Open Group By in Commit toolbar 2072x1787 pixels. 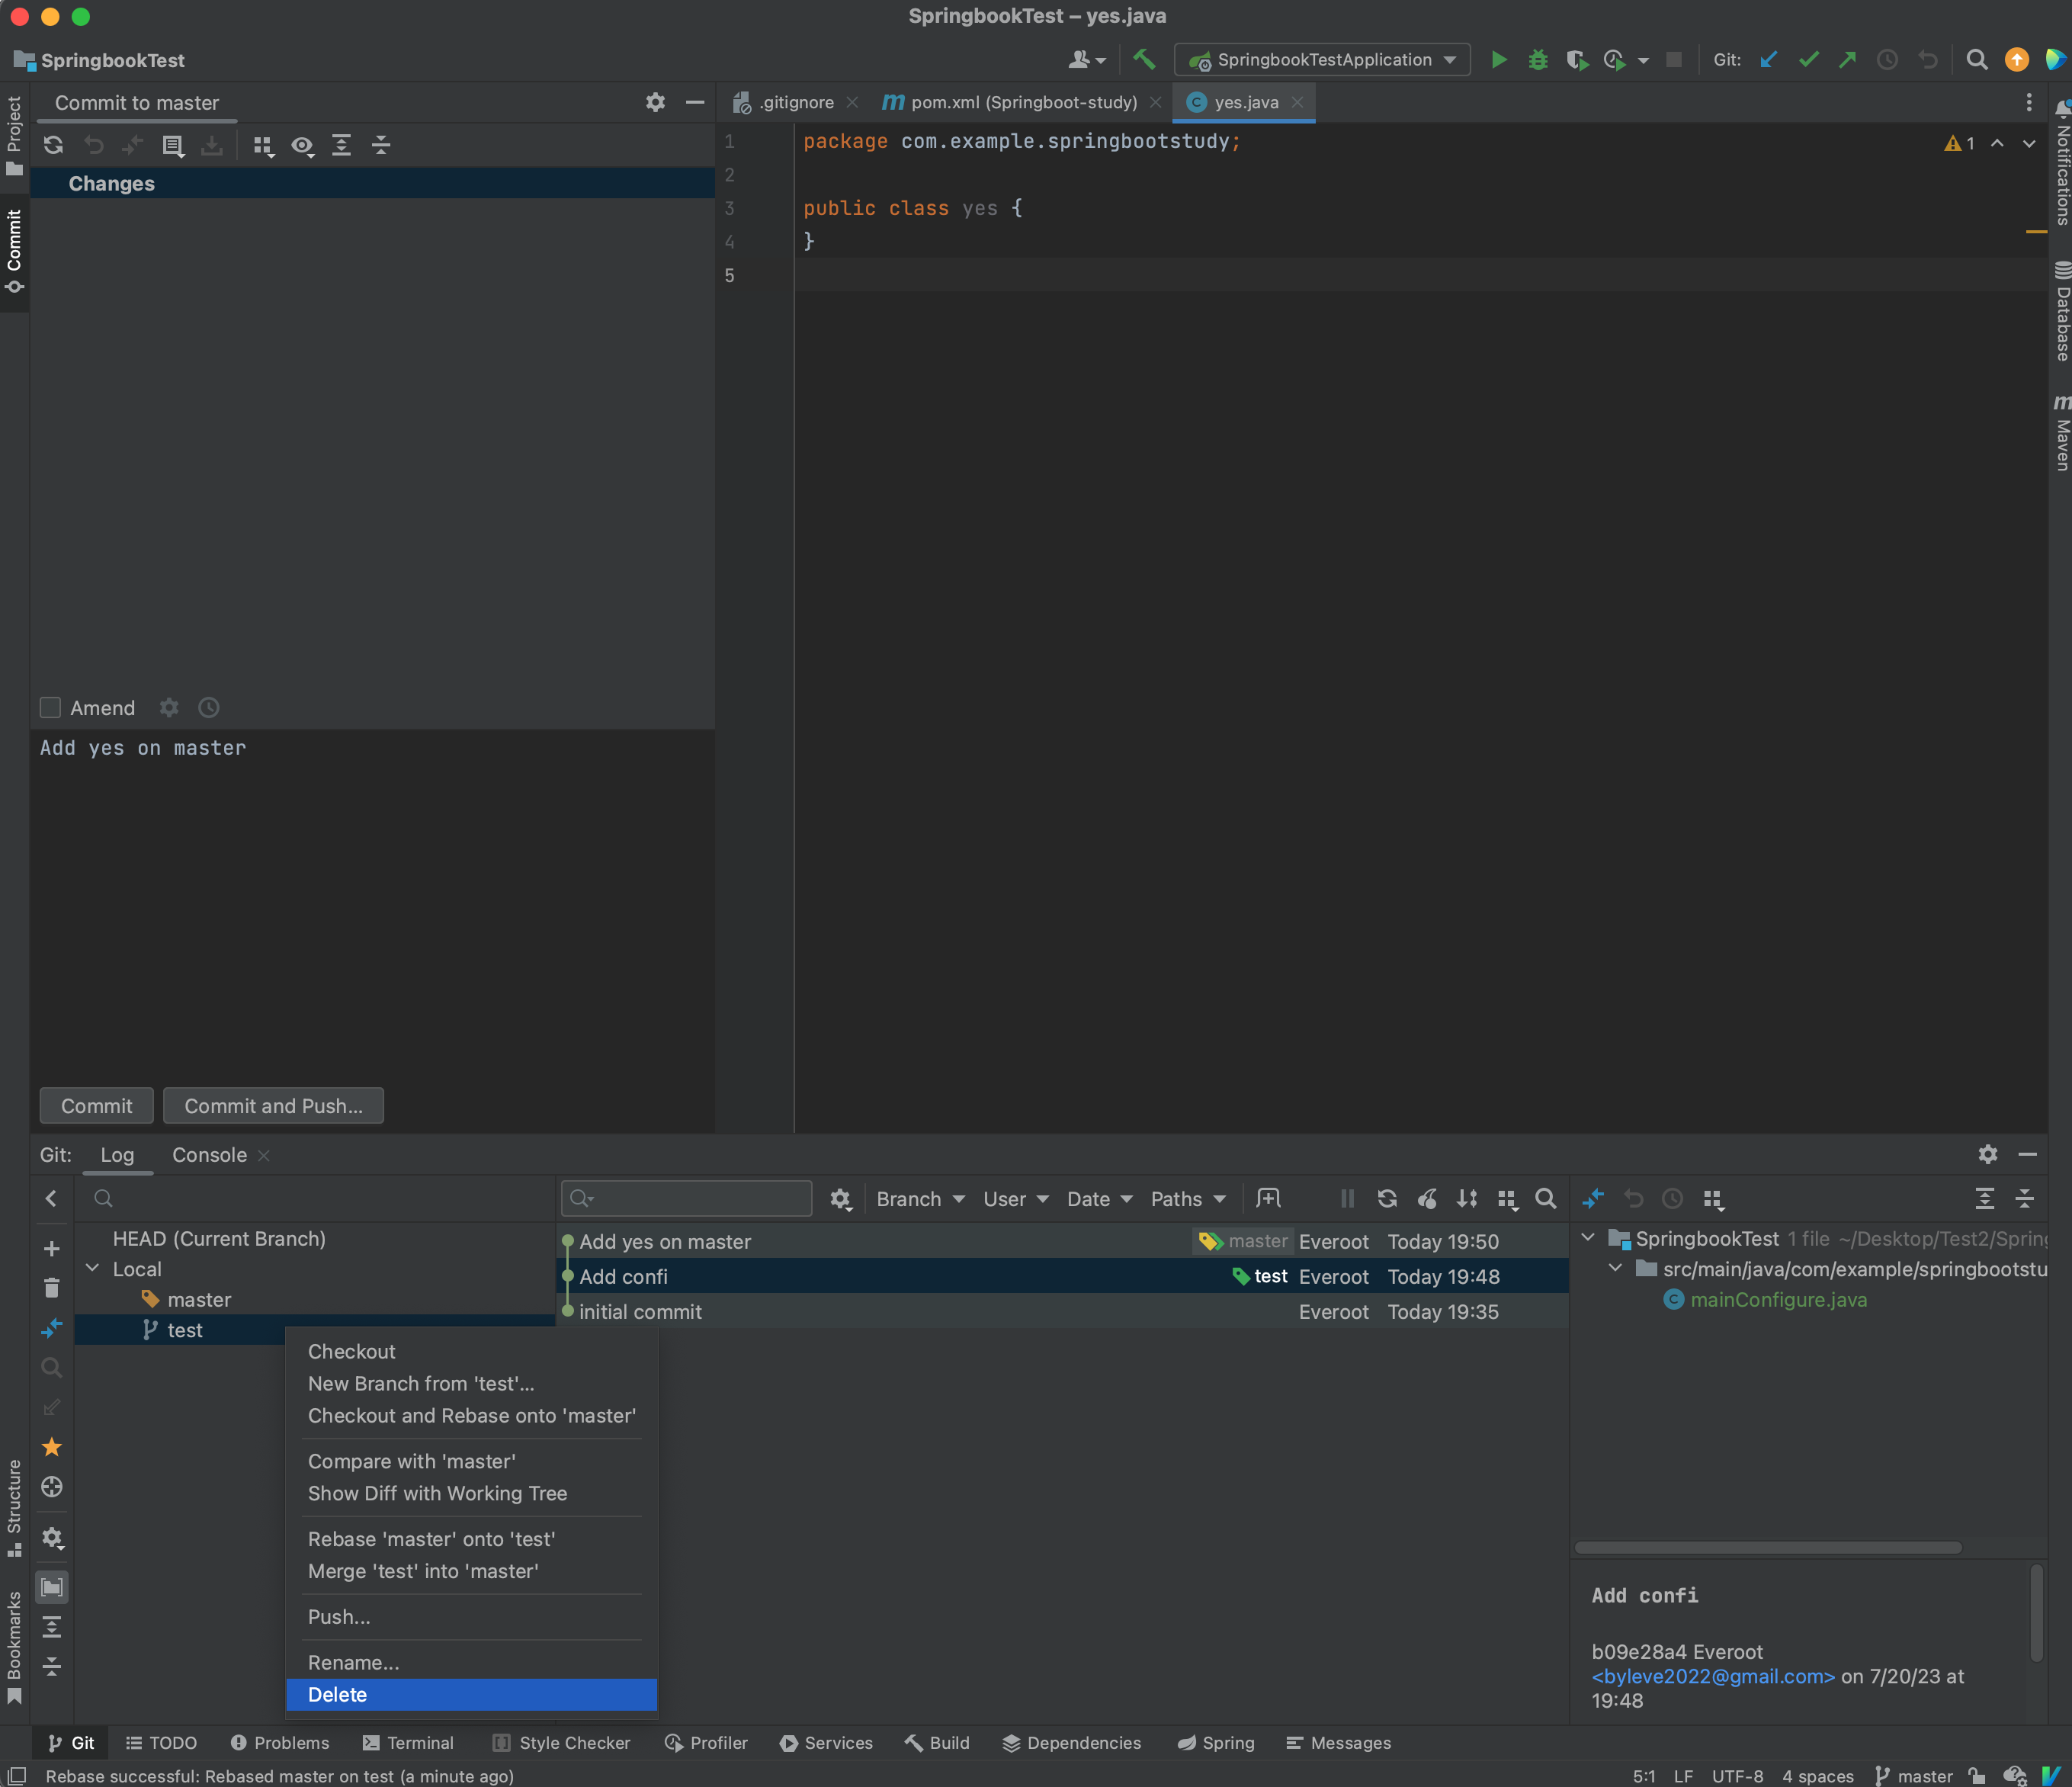263,145
